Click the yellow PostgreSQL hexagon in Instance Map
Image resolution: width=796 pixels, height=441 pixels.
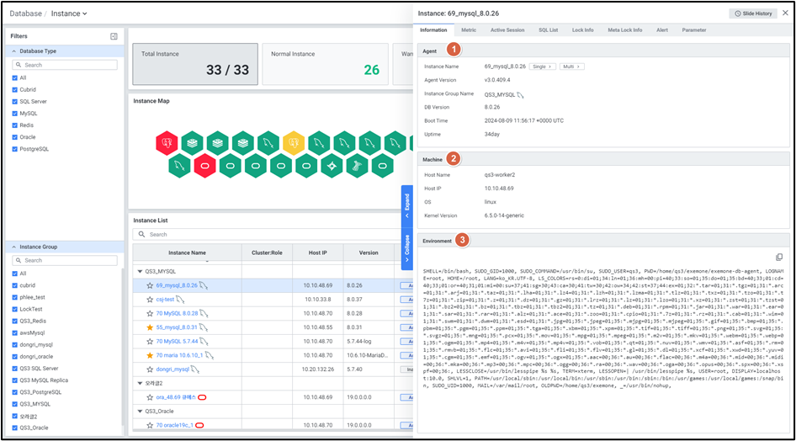point(291,144)
